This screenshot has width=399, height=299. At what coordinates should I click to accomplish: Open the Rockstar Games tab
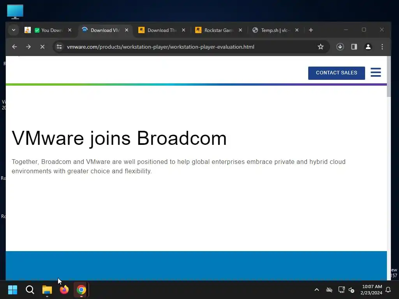(218, 30)
